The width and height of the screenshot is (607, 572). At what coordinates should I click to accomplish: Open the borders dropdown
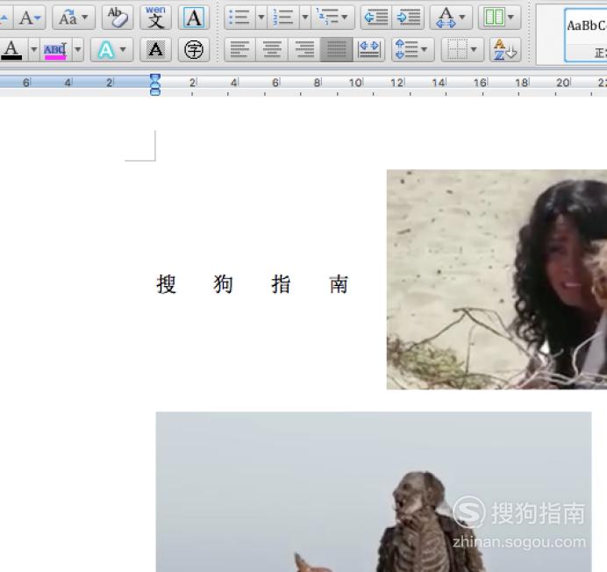pos(462,50)
